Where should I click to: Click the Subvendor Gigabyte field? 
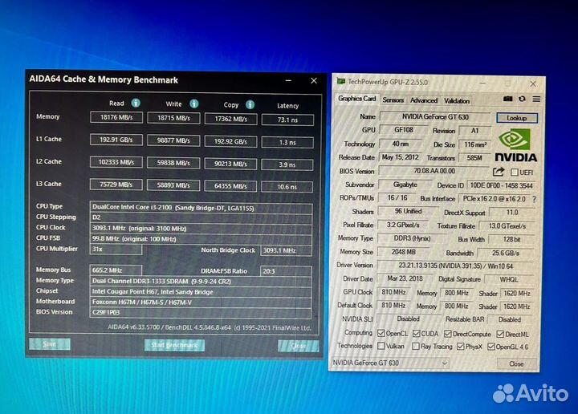405,185
